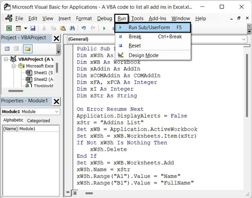This screenshot has width=252, height=198.
Task: Choose Reset from Run menu
Action: pos(153,46)
